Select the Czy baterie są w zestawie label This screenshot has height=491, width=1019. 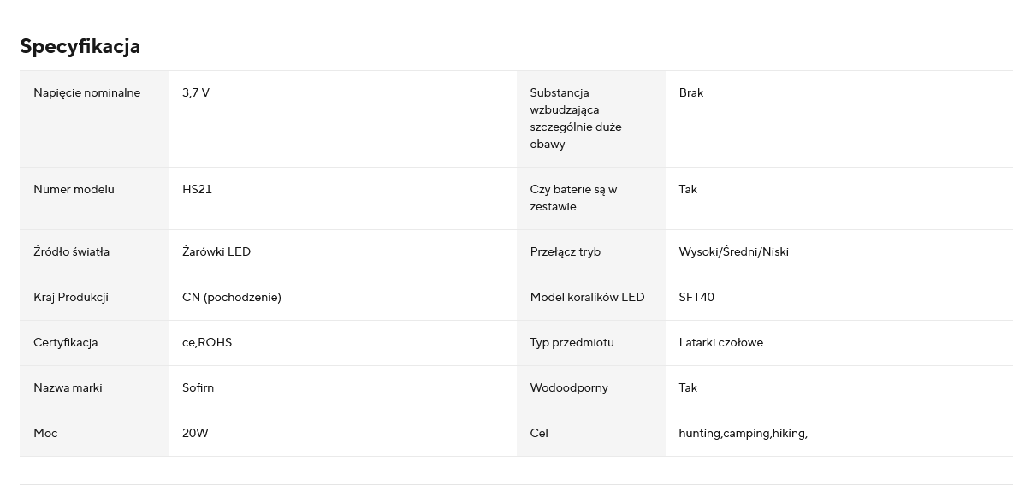tap(573, 198)
